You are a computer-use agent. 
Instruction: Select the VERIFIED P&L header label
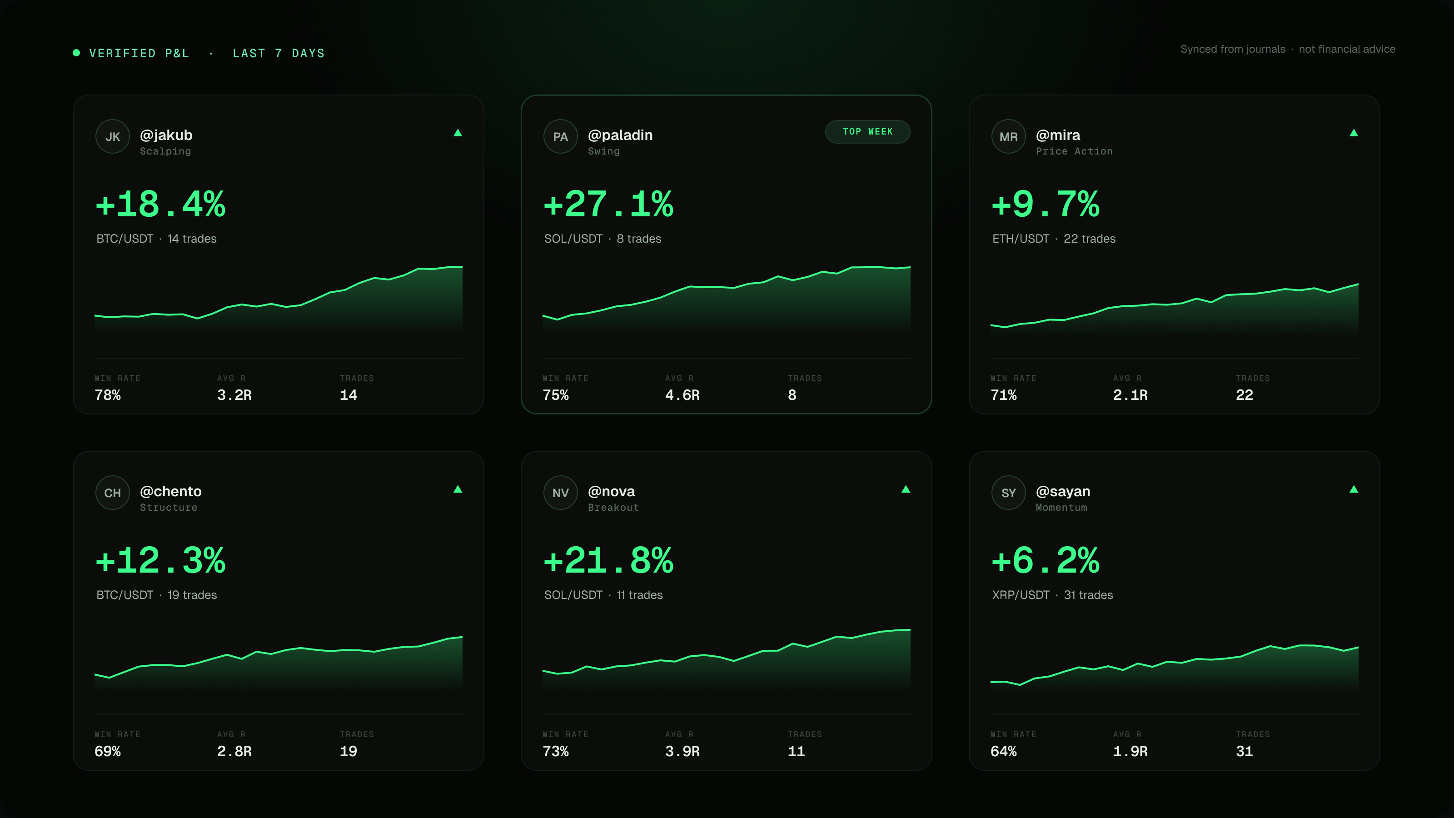point(139,53)
